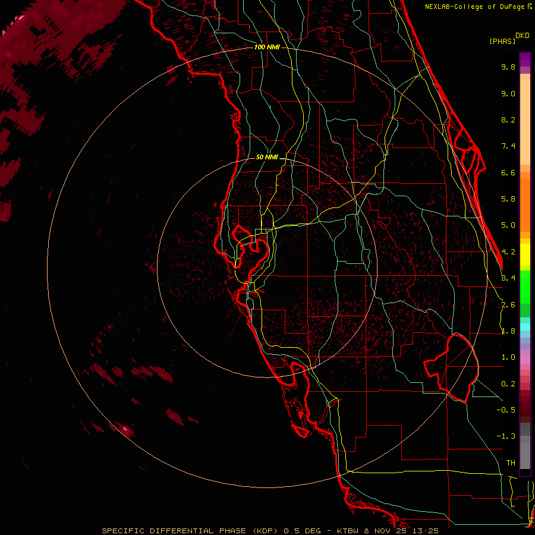
Task: Click the 50 NMI range ring label
Action: click(x=267, y=158)
